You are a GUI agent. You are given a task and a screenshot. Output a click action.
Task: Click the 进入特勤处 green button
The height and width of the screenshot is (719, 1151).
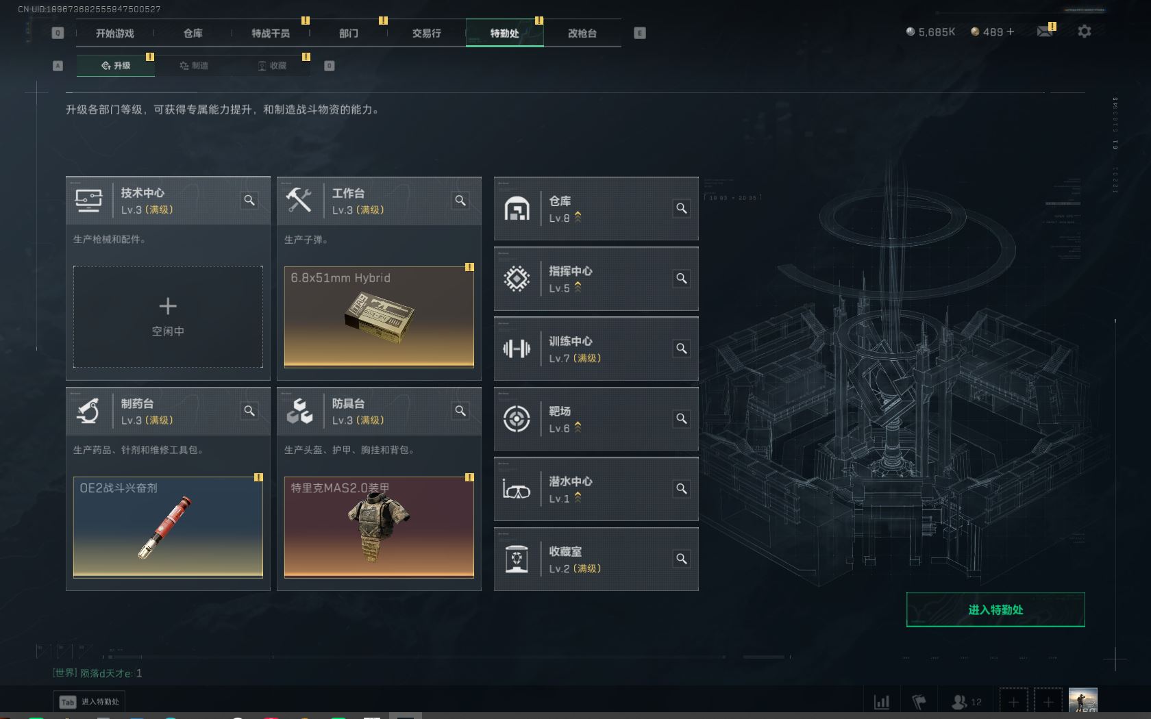(x=995, y=609)
